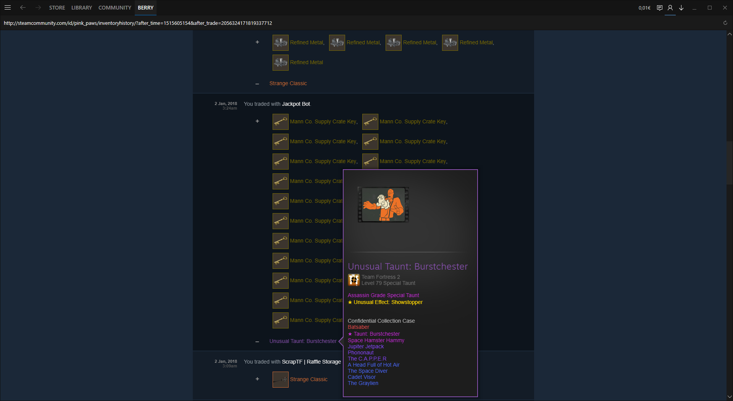This screenshot has height=401, width=733.
Task: Click the wallet balance 0,01€
Action: point(644,8)
